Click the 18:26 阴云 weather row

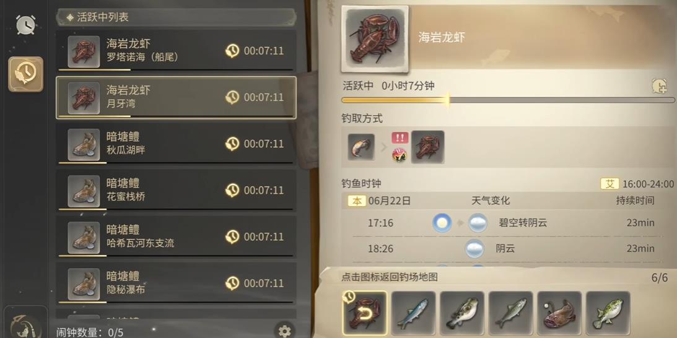[508, 249]
